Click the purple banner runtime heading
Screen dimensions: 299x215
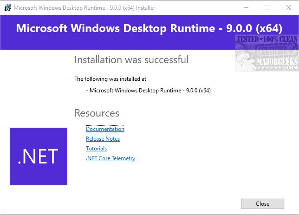tap(149, 27)
